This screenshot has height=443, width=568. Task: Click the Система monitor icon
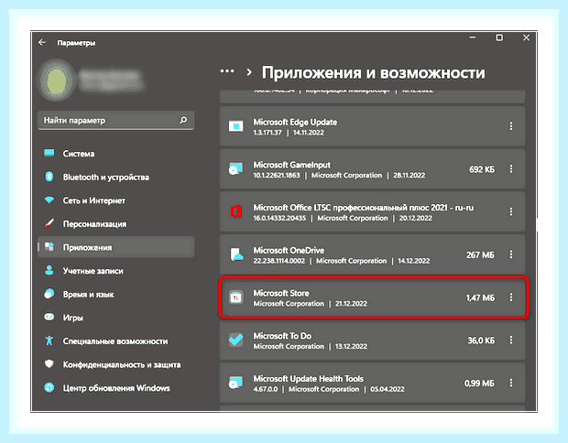pyautogui.click(x=49, y=153)
